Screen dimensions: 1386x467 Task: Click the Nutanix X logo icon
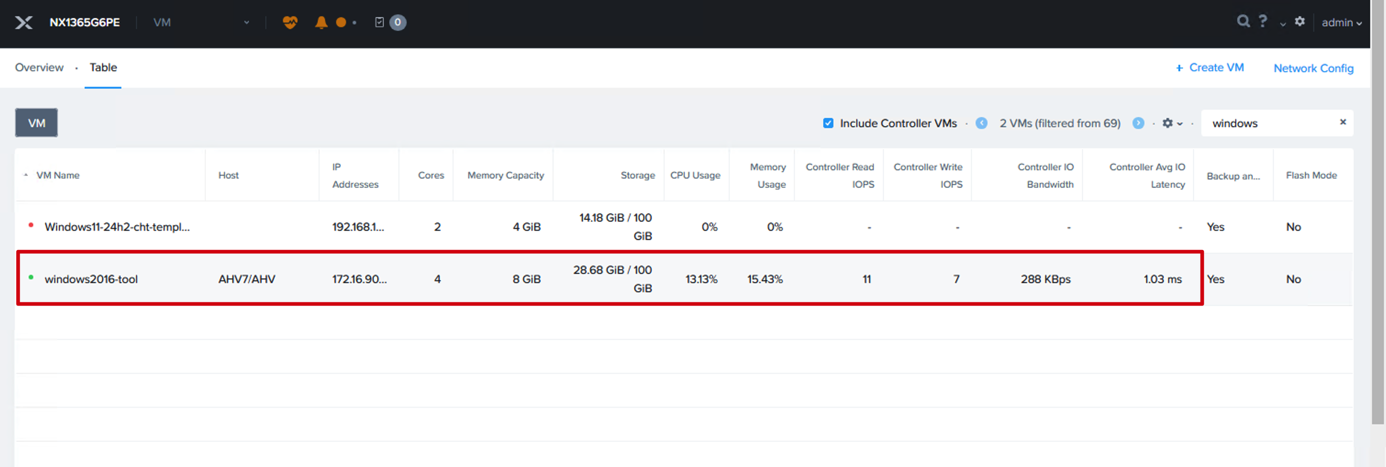pos(24,22)
